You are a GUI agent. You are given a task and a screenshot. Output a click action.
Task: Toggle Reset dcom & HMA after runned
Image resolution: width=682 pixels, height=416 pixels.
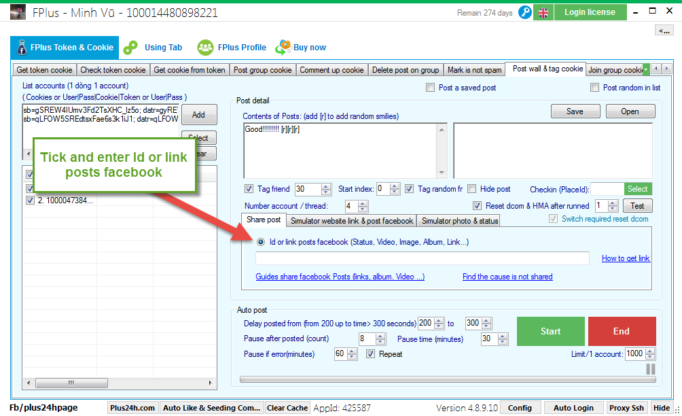coord(477,205)
